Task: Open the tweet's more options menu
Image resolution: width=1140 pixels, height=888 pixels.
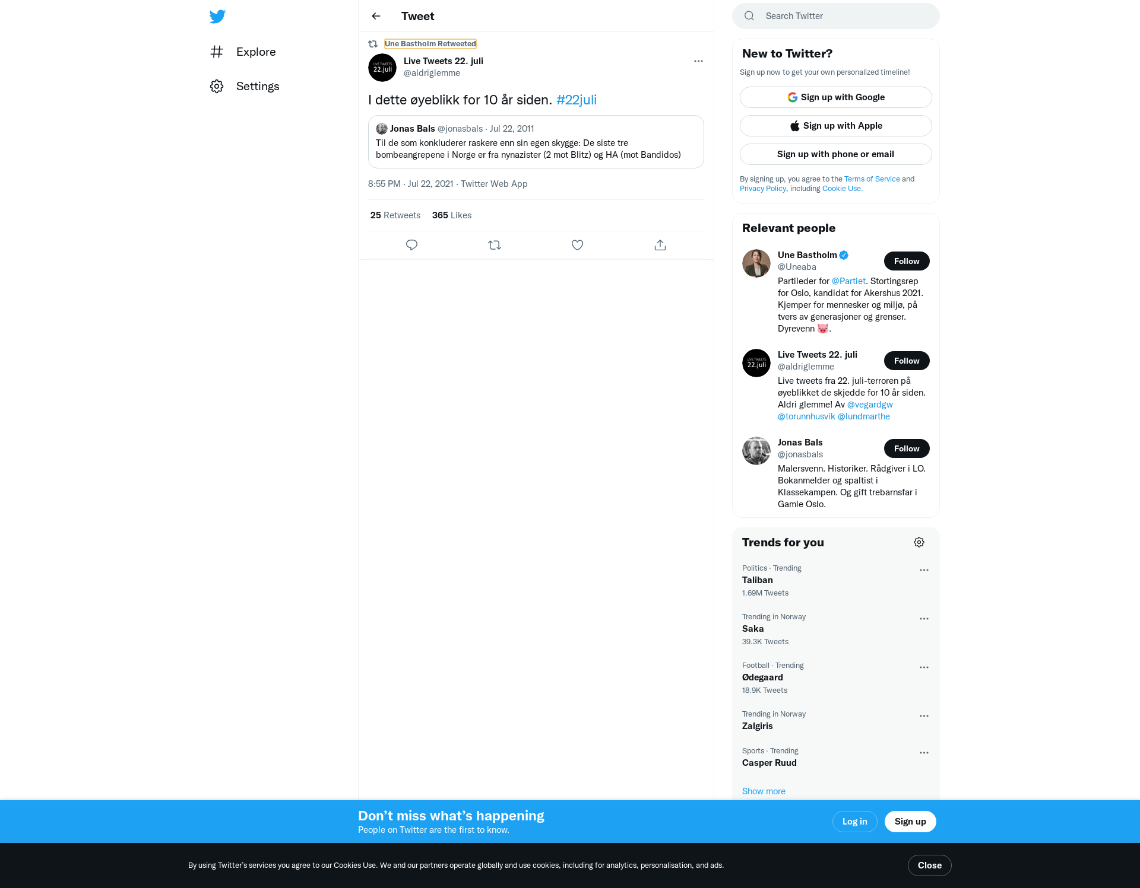Action: click(698, 61)
